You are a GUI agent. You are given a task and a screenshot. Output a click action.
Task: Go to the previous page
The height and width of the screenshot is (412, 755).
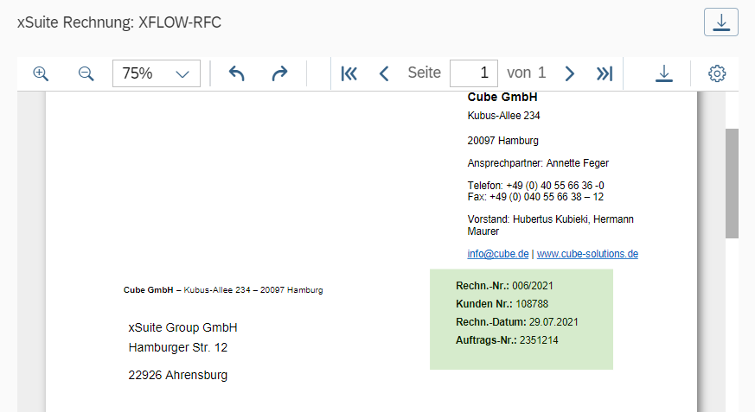(x=384, y=73)
